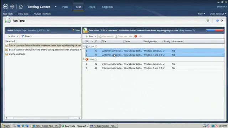Viewport: 228px width, 128px height.
Task: Click left arrow of horizontal scrollbar
Action: pyautogui.click(x=6, y=118)
